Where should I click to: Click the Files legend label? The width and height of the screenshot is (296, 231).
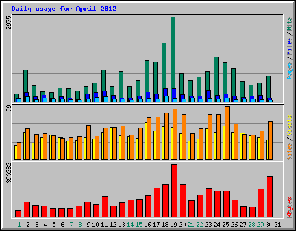[290, 46]
